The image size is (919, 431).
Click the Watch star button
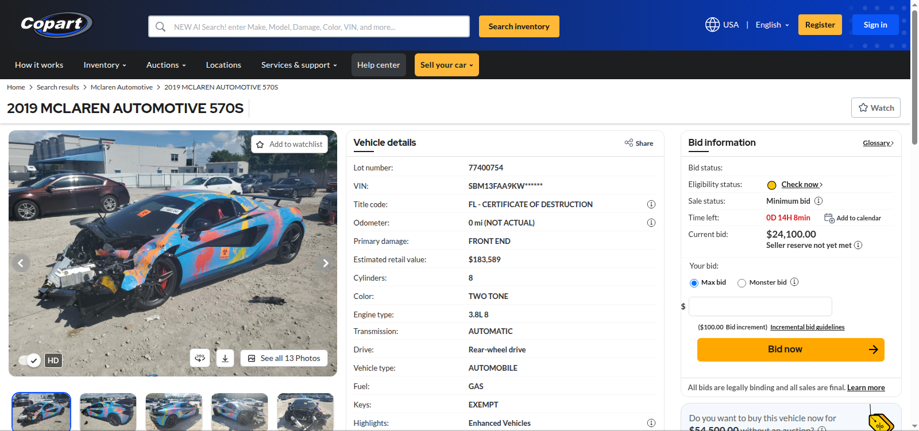click(876, 108)
